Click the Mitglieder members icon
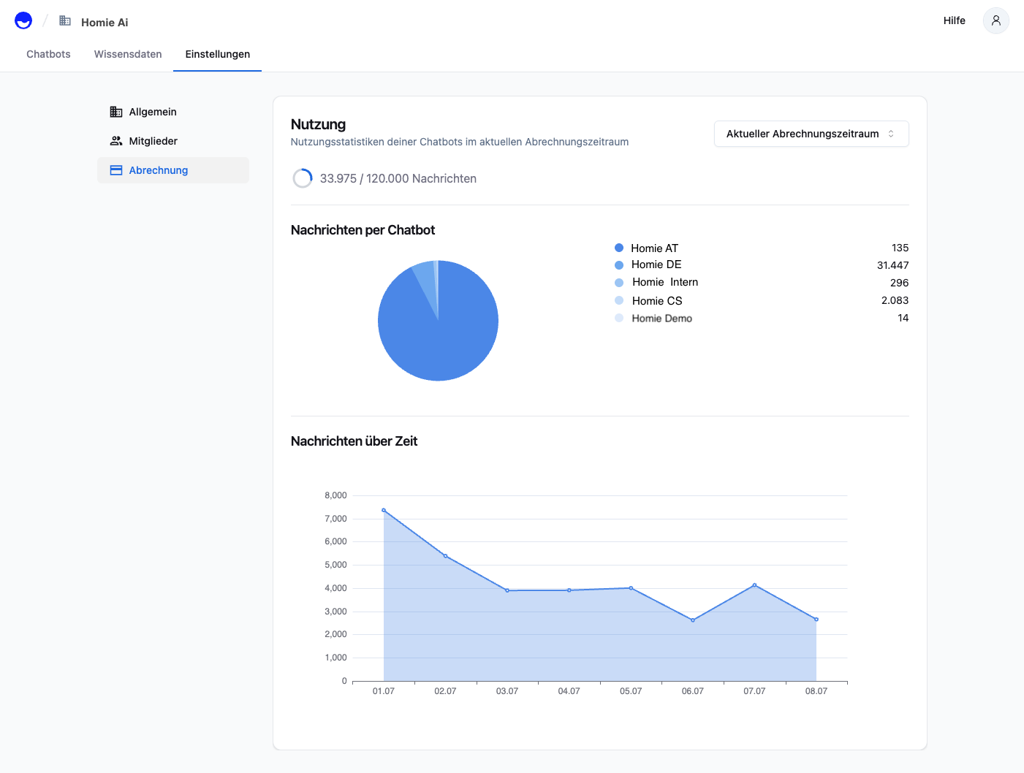The width and height of the screenshot is (1024, 773). tap(115, 140)
